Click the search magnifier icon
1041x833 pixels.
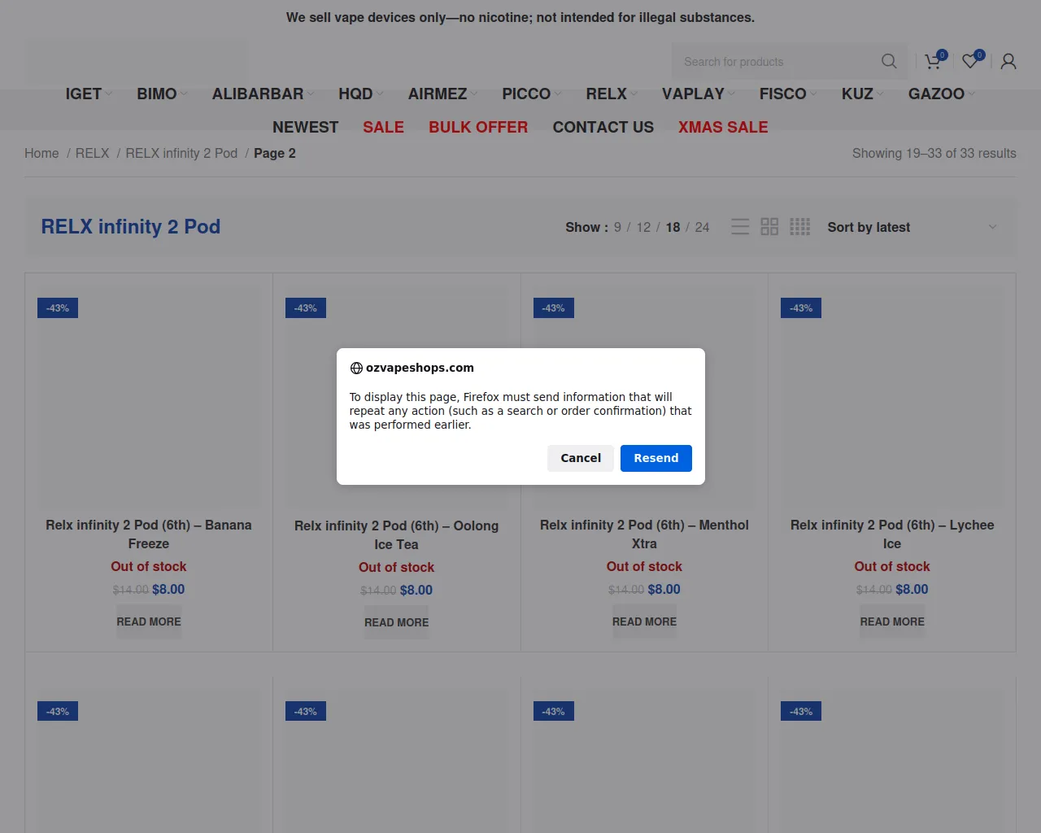pos(889,61)
